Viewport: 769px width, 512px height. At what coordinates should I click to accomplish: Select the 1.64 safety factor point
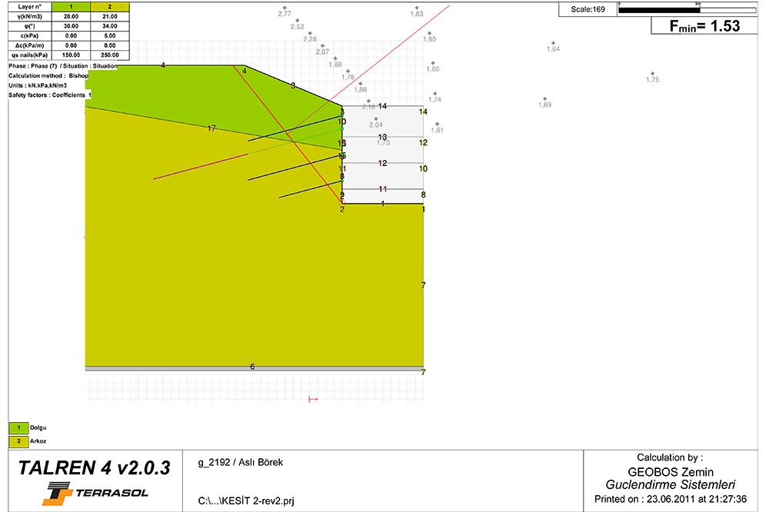(x=552, y=44)
